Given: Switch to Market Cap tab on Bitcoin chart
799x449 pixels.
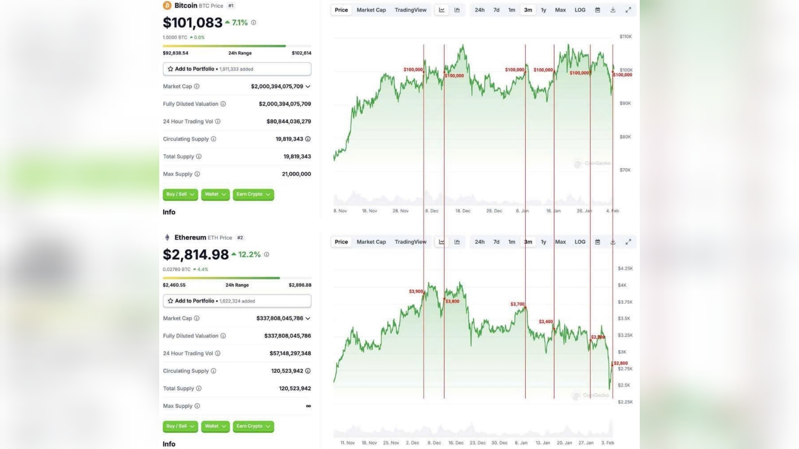Looking at the screenshot, I should (x=371, y=10).
